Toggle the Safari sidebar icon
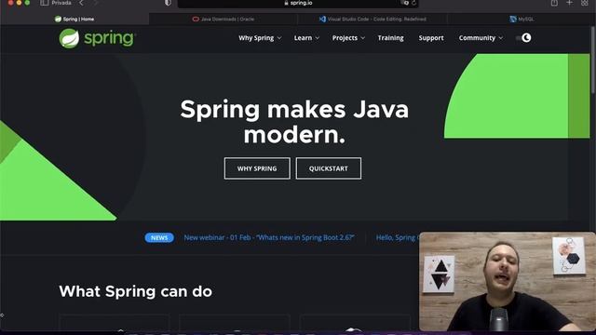The height and width of the screenshot is (335, 596). tap(44, 3)
